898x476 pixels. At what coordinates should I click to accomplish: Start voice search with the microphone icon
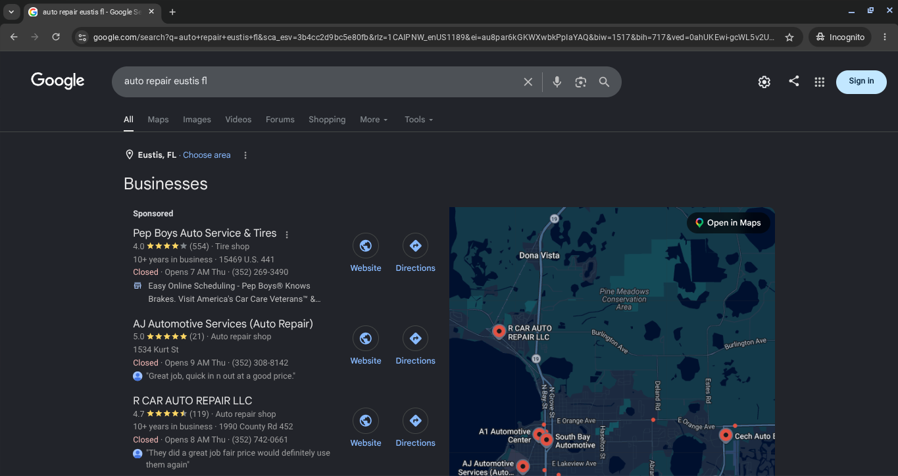[x=557, y=82]
